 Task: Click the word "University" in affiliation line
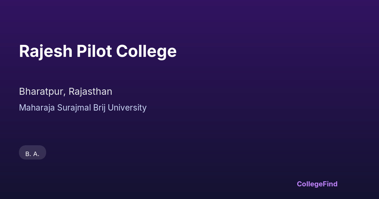pos(127,108)
